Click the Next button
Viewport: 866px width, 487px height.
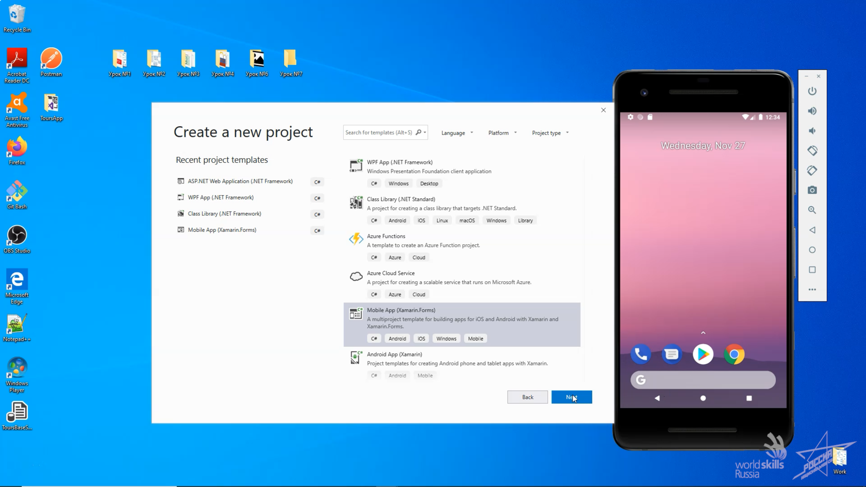coord(572,397)
